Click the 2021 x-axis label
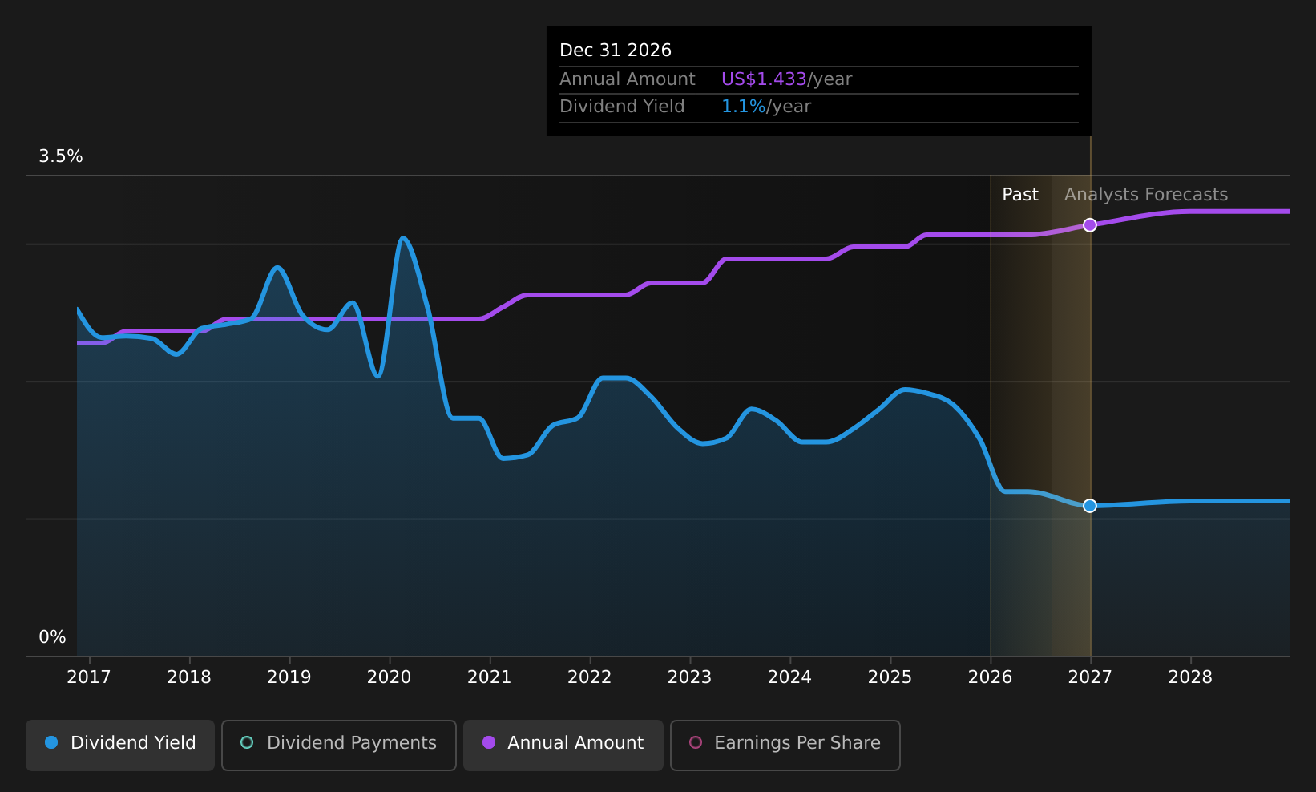Image resolution: width=1316 pixels, height=792 pixels. click(490, 677)
